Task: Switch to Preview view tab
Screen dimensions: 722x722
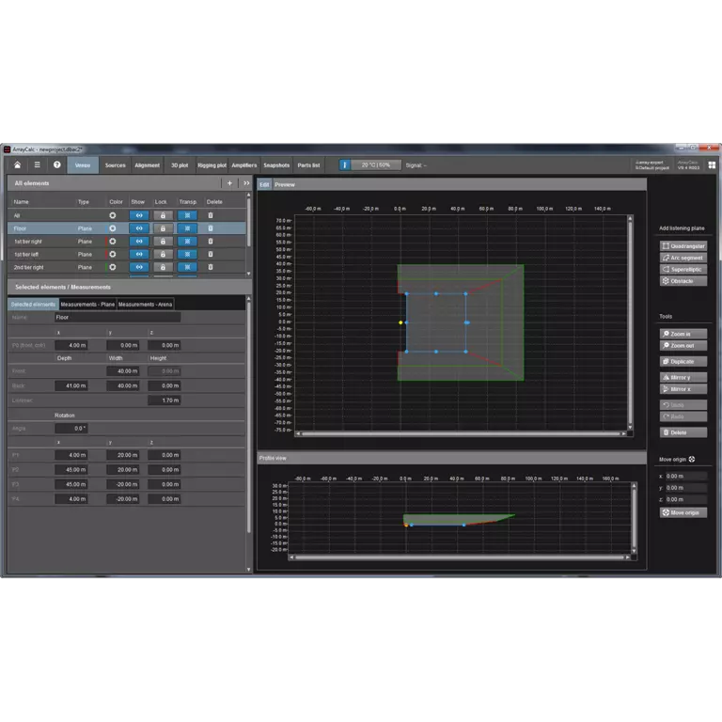Action: [285, 184]
